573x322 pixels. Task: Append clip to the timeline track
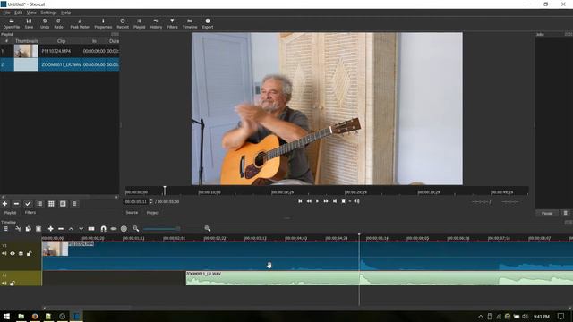coord(50,229)
